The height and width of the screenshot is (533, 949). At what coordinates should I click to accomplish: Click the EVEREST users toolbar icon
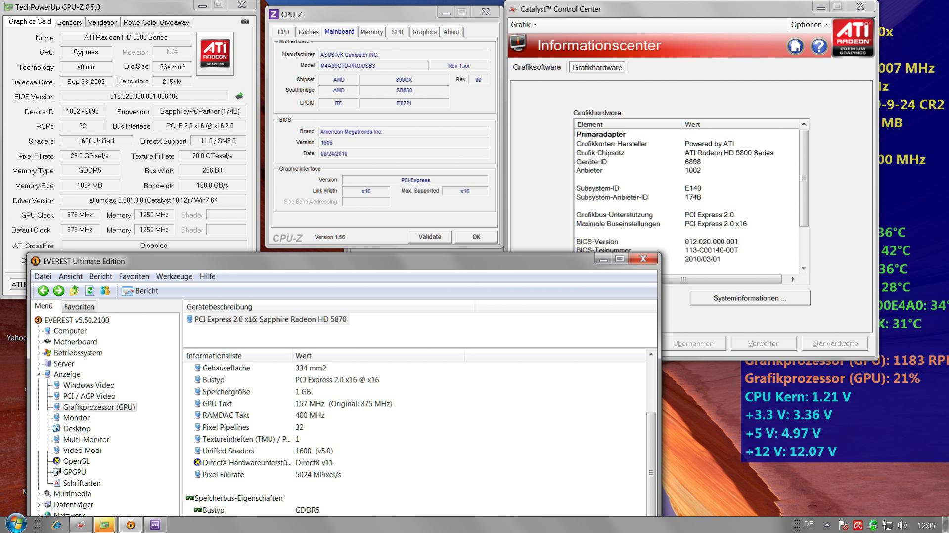(x=105, y=291)
